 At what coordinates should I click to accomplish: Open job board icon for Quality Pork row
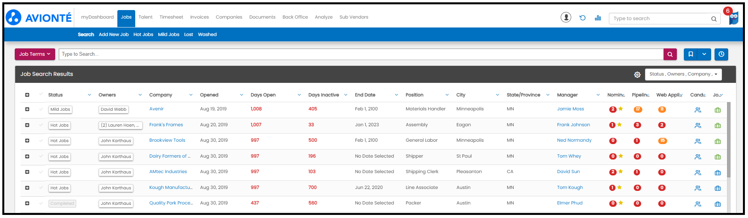(718, 204)
